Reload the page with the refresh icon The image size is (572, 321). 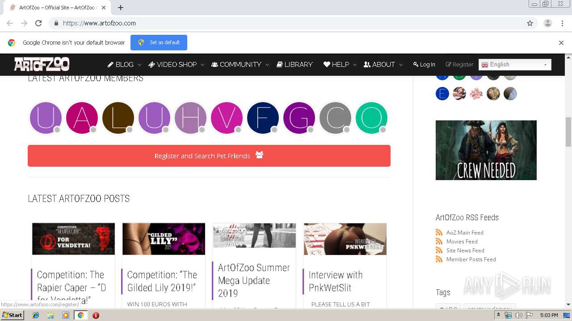(x=38, y=23)
